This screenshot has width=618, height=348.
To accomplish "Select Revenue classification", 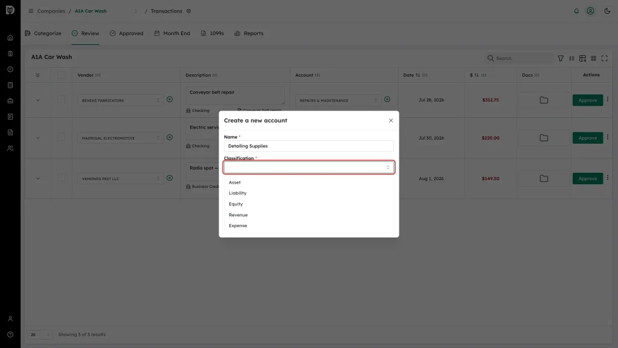I will click(x=308, y=215).
